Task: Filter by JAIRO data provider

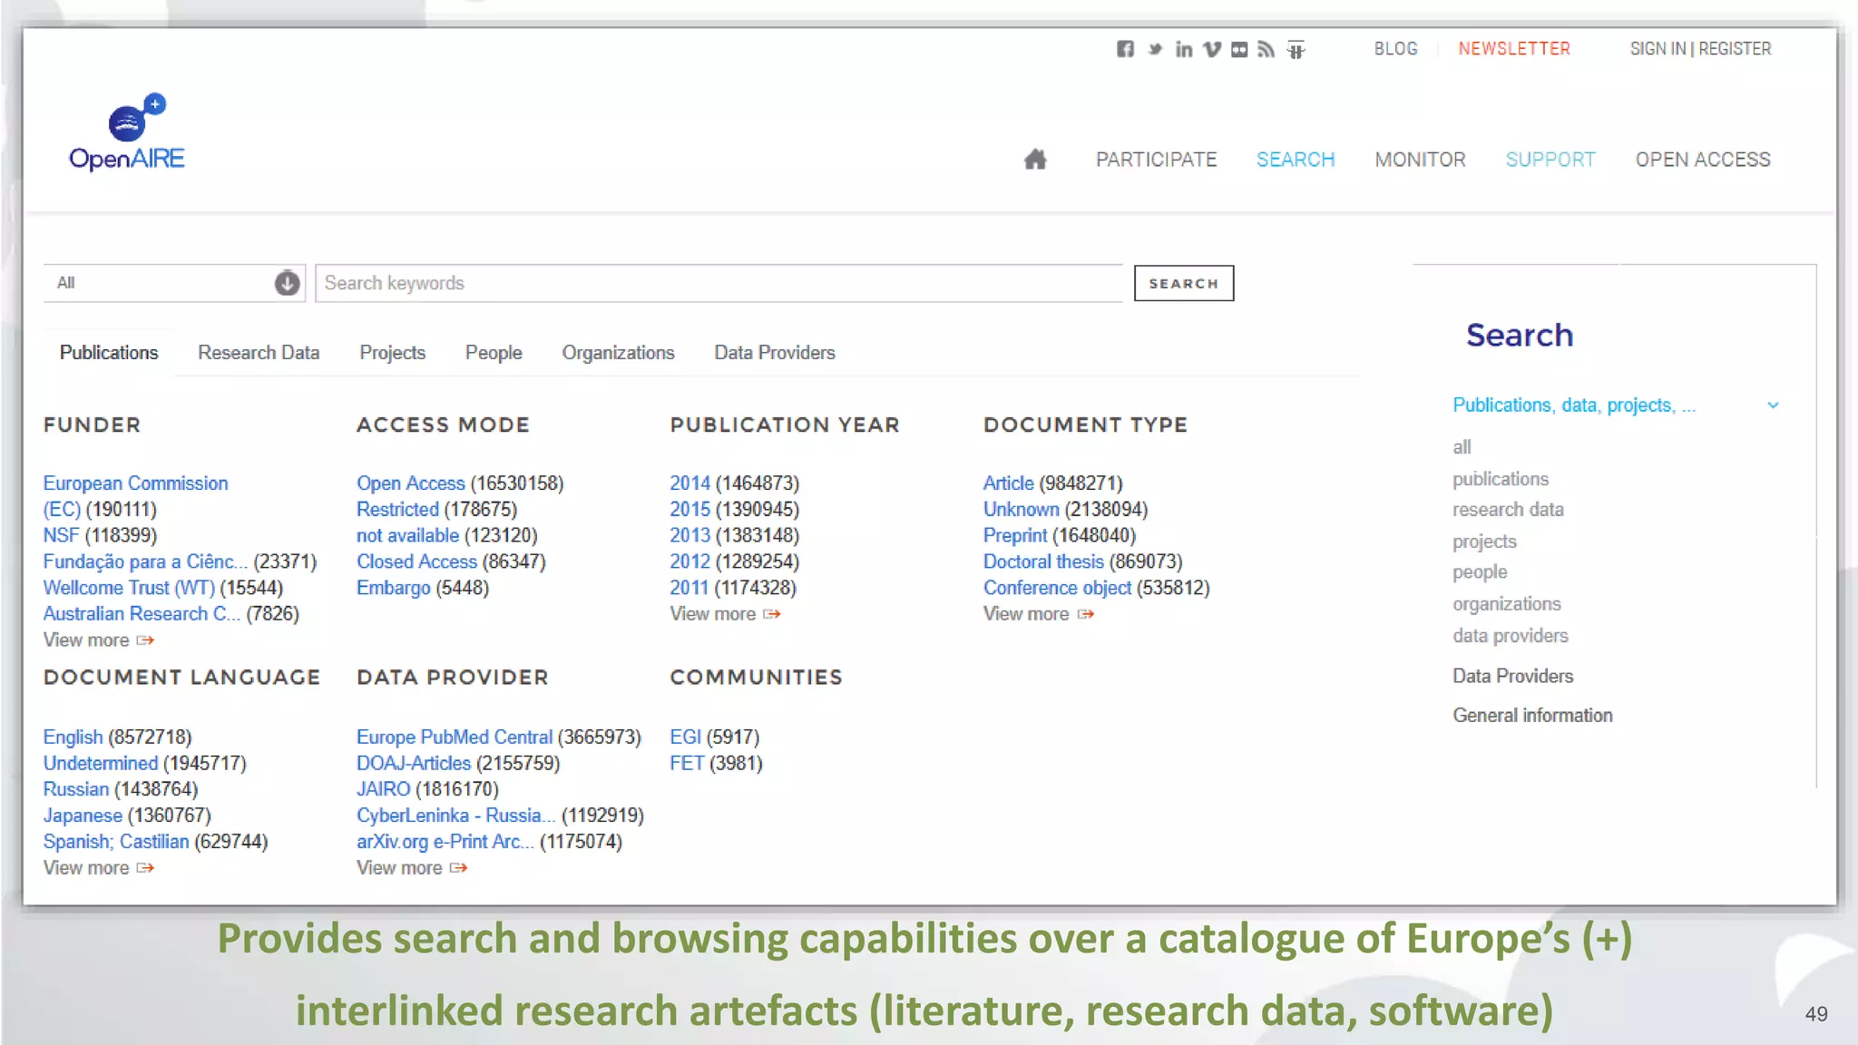Action: click(x=383, y=790)
